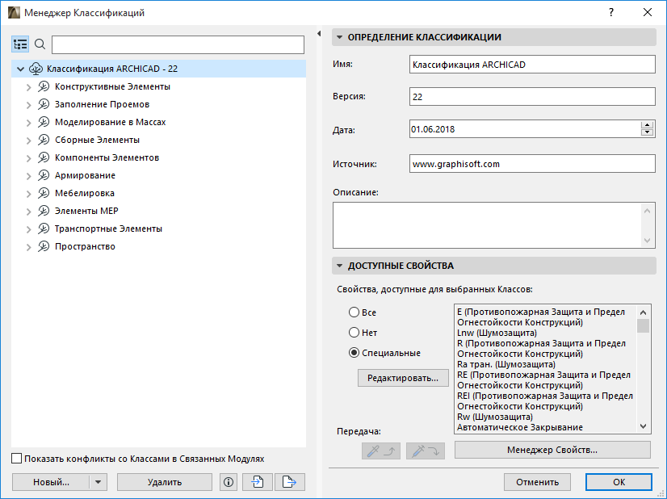This screenshot has width=667, height=499.
Task: Collapse left panel with the arrow handle
Action: coord(319,34)
